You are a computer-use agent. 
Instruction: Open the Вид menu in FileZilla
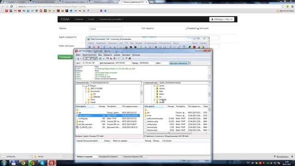pos(100,55)
